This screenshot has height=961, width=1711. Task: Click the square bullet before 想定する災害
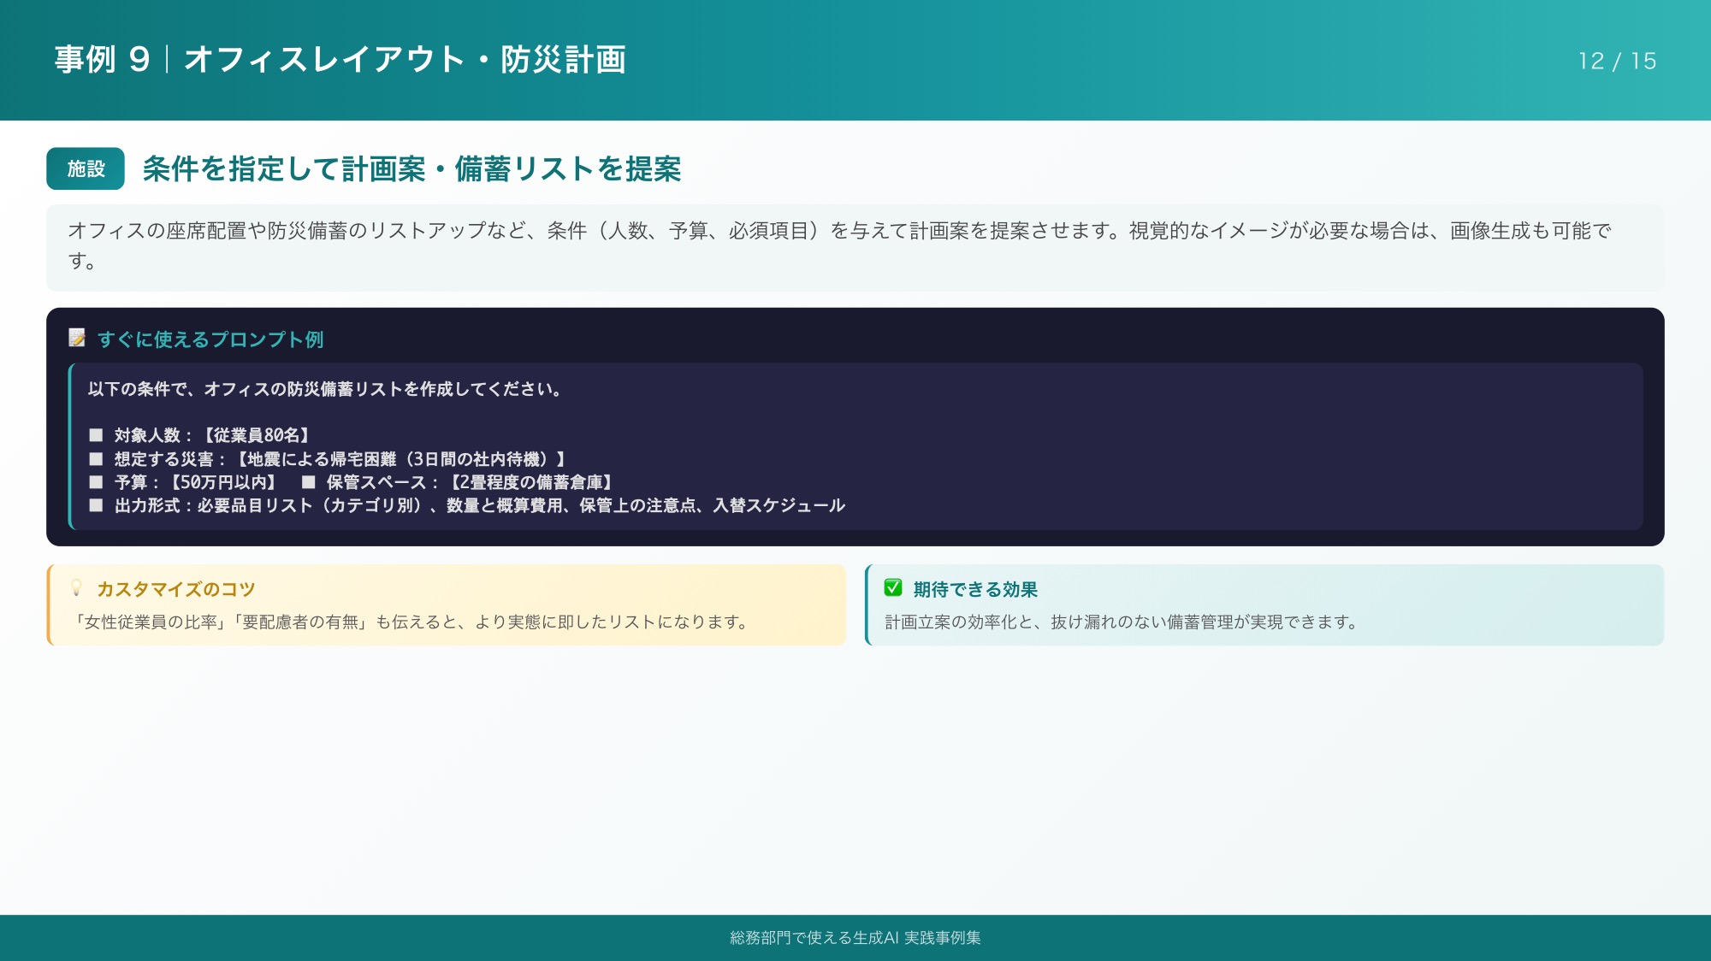pos(96,459)
